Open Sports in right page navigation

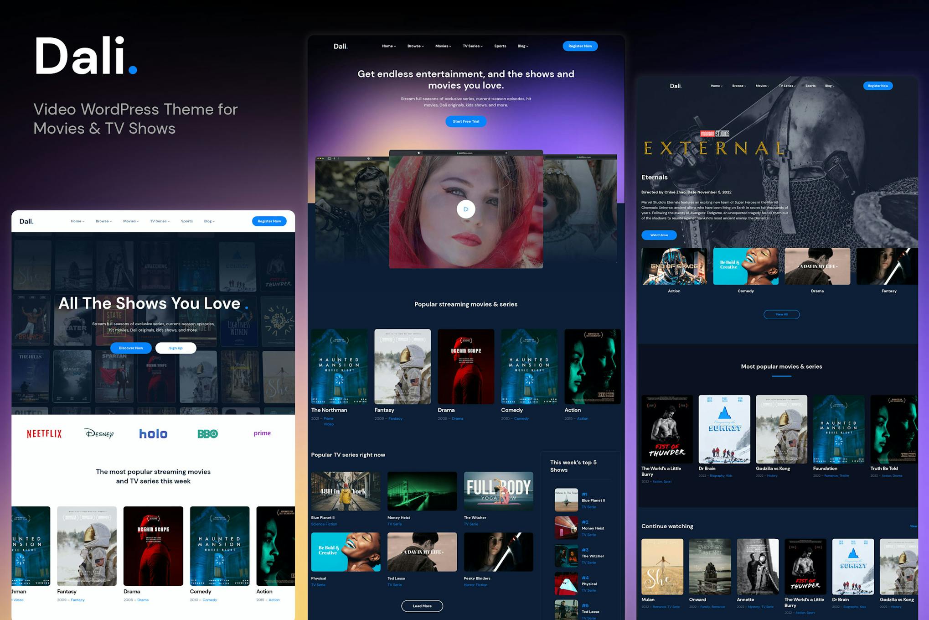[810, 86]
